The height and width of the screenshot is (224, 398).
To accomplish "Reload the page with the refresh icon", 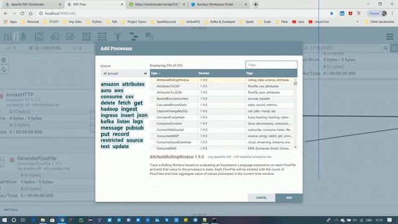I will (x=22, y=13).
